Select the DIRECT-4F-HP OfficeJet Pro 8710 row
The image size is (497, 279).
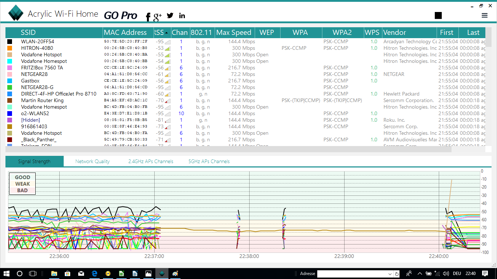(245, 94)
